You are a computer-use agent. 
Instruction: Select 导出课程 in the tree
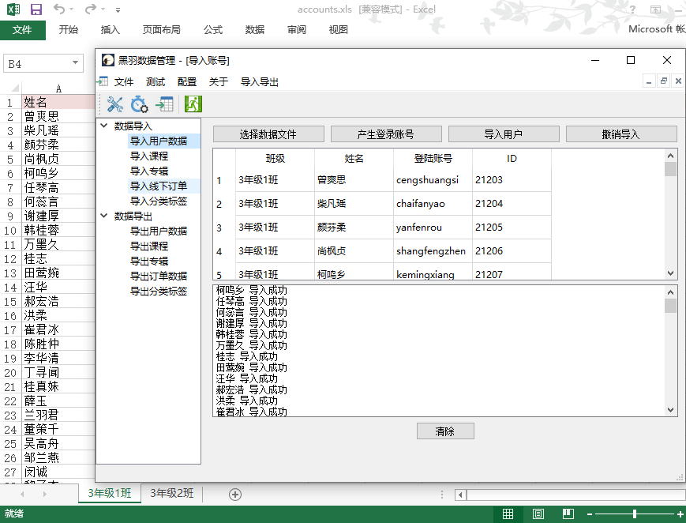pyautogui.click(x=149, y=246)
